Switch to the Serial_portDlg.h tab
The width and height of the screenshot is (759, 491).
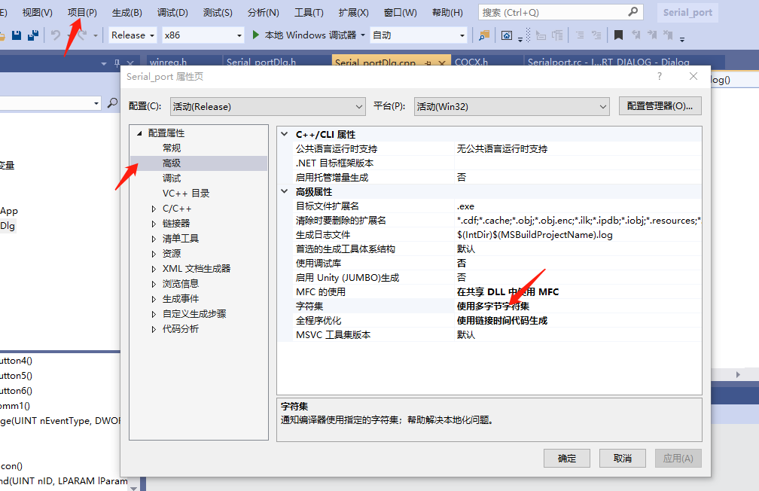tap(261, 62)
